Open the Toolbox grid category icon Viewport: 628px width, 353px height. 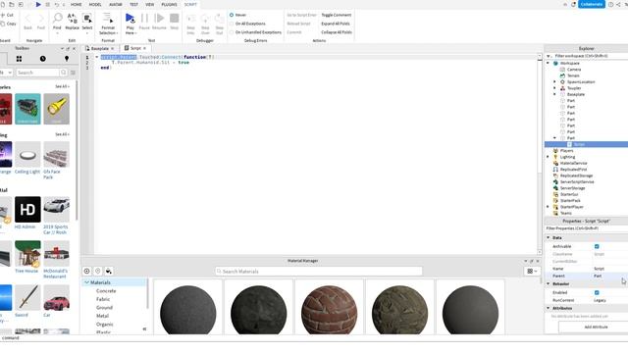(x=19, y=59)
